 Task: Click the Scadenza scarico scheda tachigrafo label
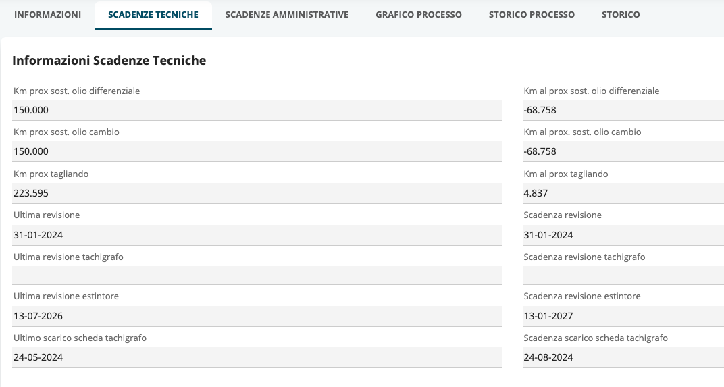tap(596, 338)
